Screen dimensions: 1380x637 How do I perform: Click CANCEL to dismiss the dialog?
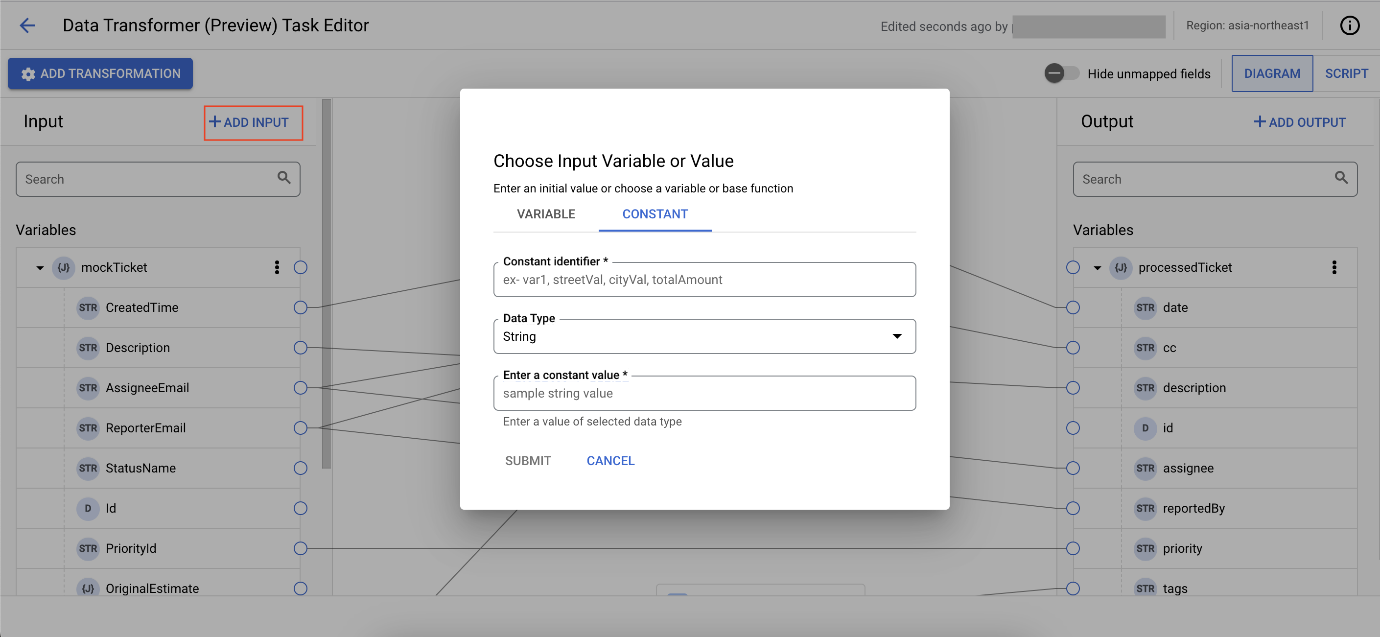coord(610,459)
